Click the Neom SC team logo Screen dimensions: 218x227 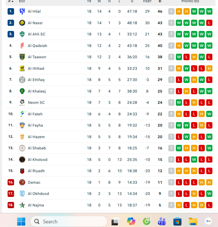(22, 102)
